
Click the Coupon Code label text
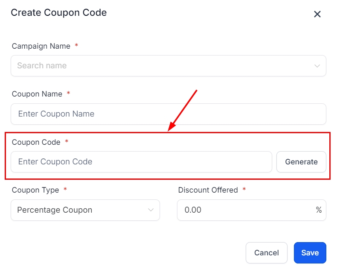pos(36,142)
